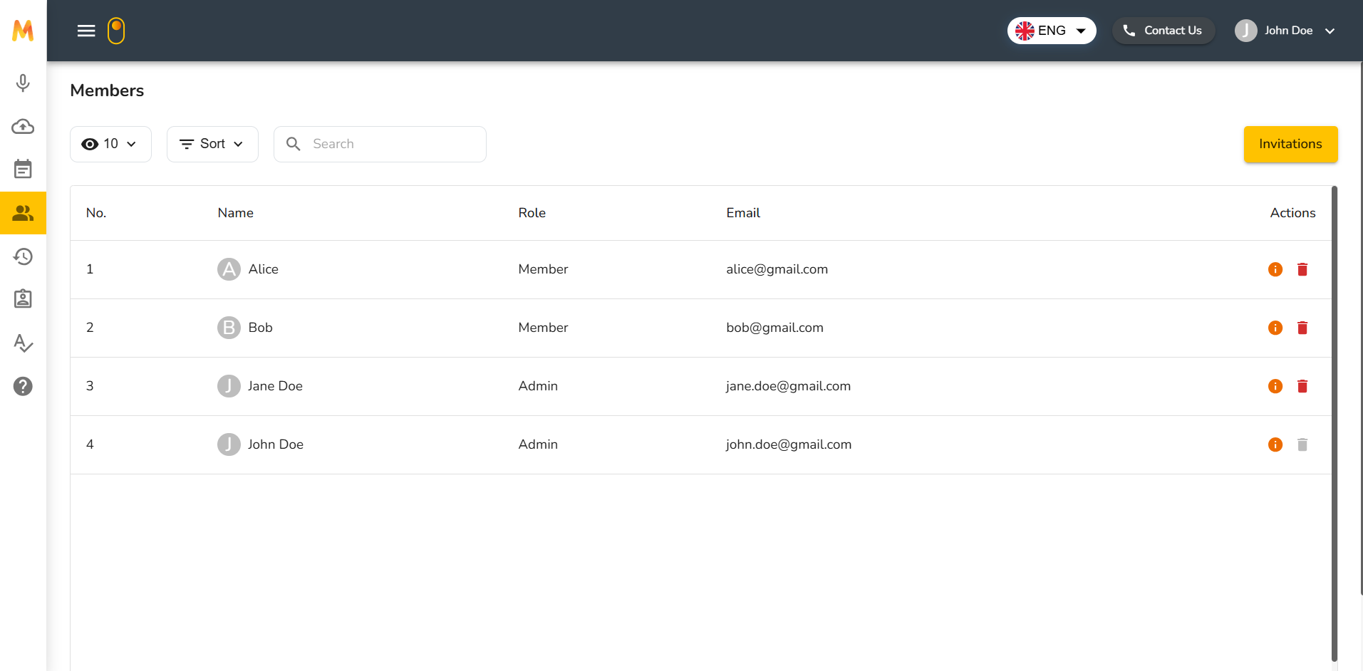Image resolution: width=1363 pixels, height=671 pixels.
Task: Click the Contact Us button
Action: click(x=1164, y=31)
